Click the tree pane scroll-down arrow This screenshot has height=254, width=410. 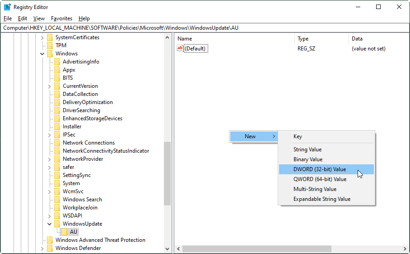(x=168, y=249)
